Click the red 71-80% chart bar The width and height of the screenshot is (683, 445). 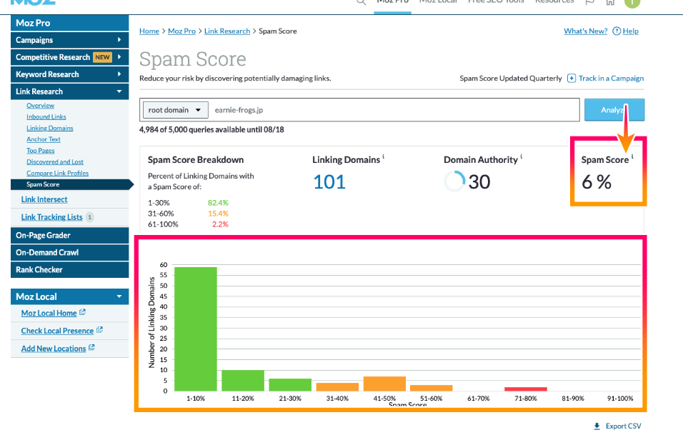click(526, 389)
